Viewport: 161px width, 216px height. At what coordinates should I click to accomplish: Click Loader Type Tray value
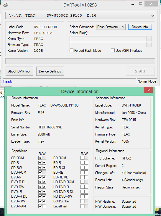click(41, 141)
